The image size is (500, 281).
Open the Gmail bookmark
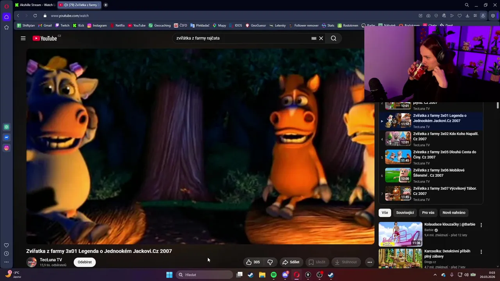(45, 25)
